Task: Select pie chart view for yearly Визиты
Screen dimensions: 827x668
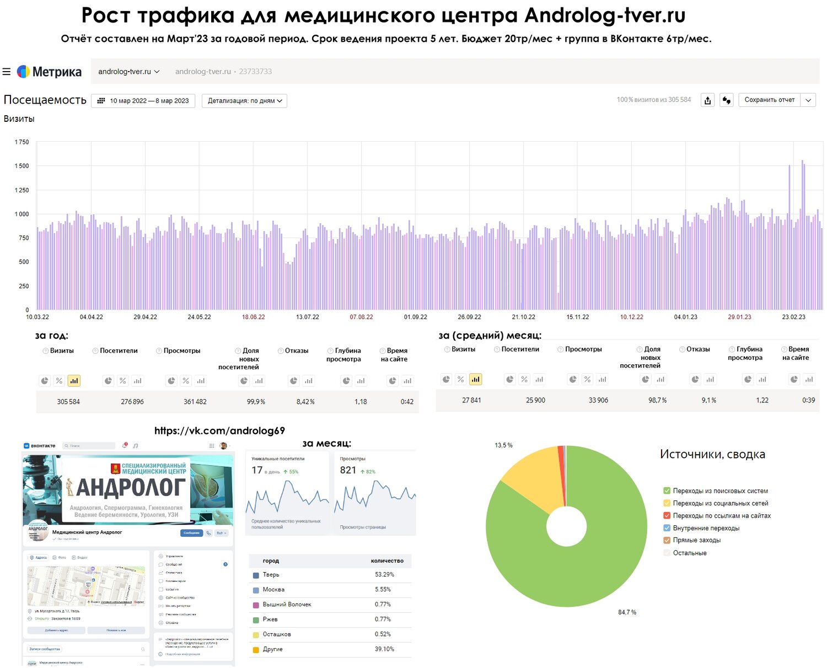Action: (x=45, y=381)
